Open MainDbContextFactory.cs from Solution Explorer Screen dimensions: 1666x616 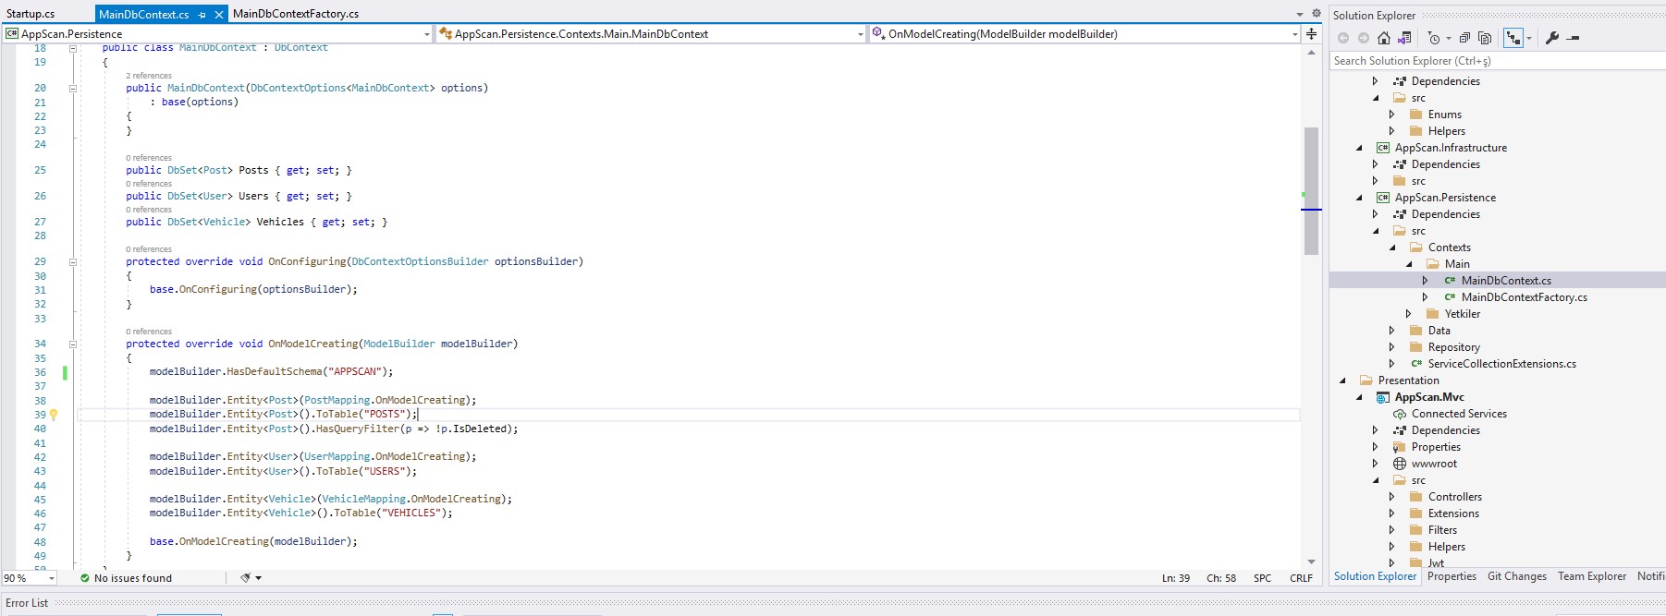(x=1524, y=297)
